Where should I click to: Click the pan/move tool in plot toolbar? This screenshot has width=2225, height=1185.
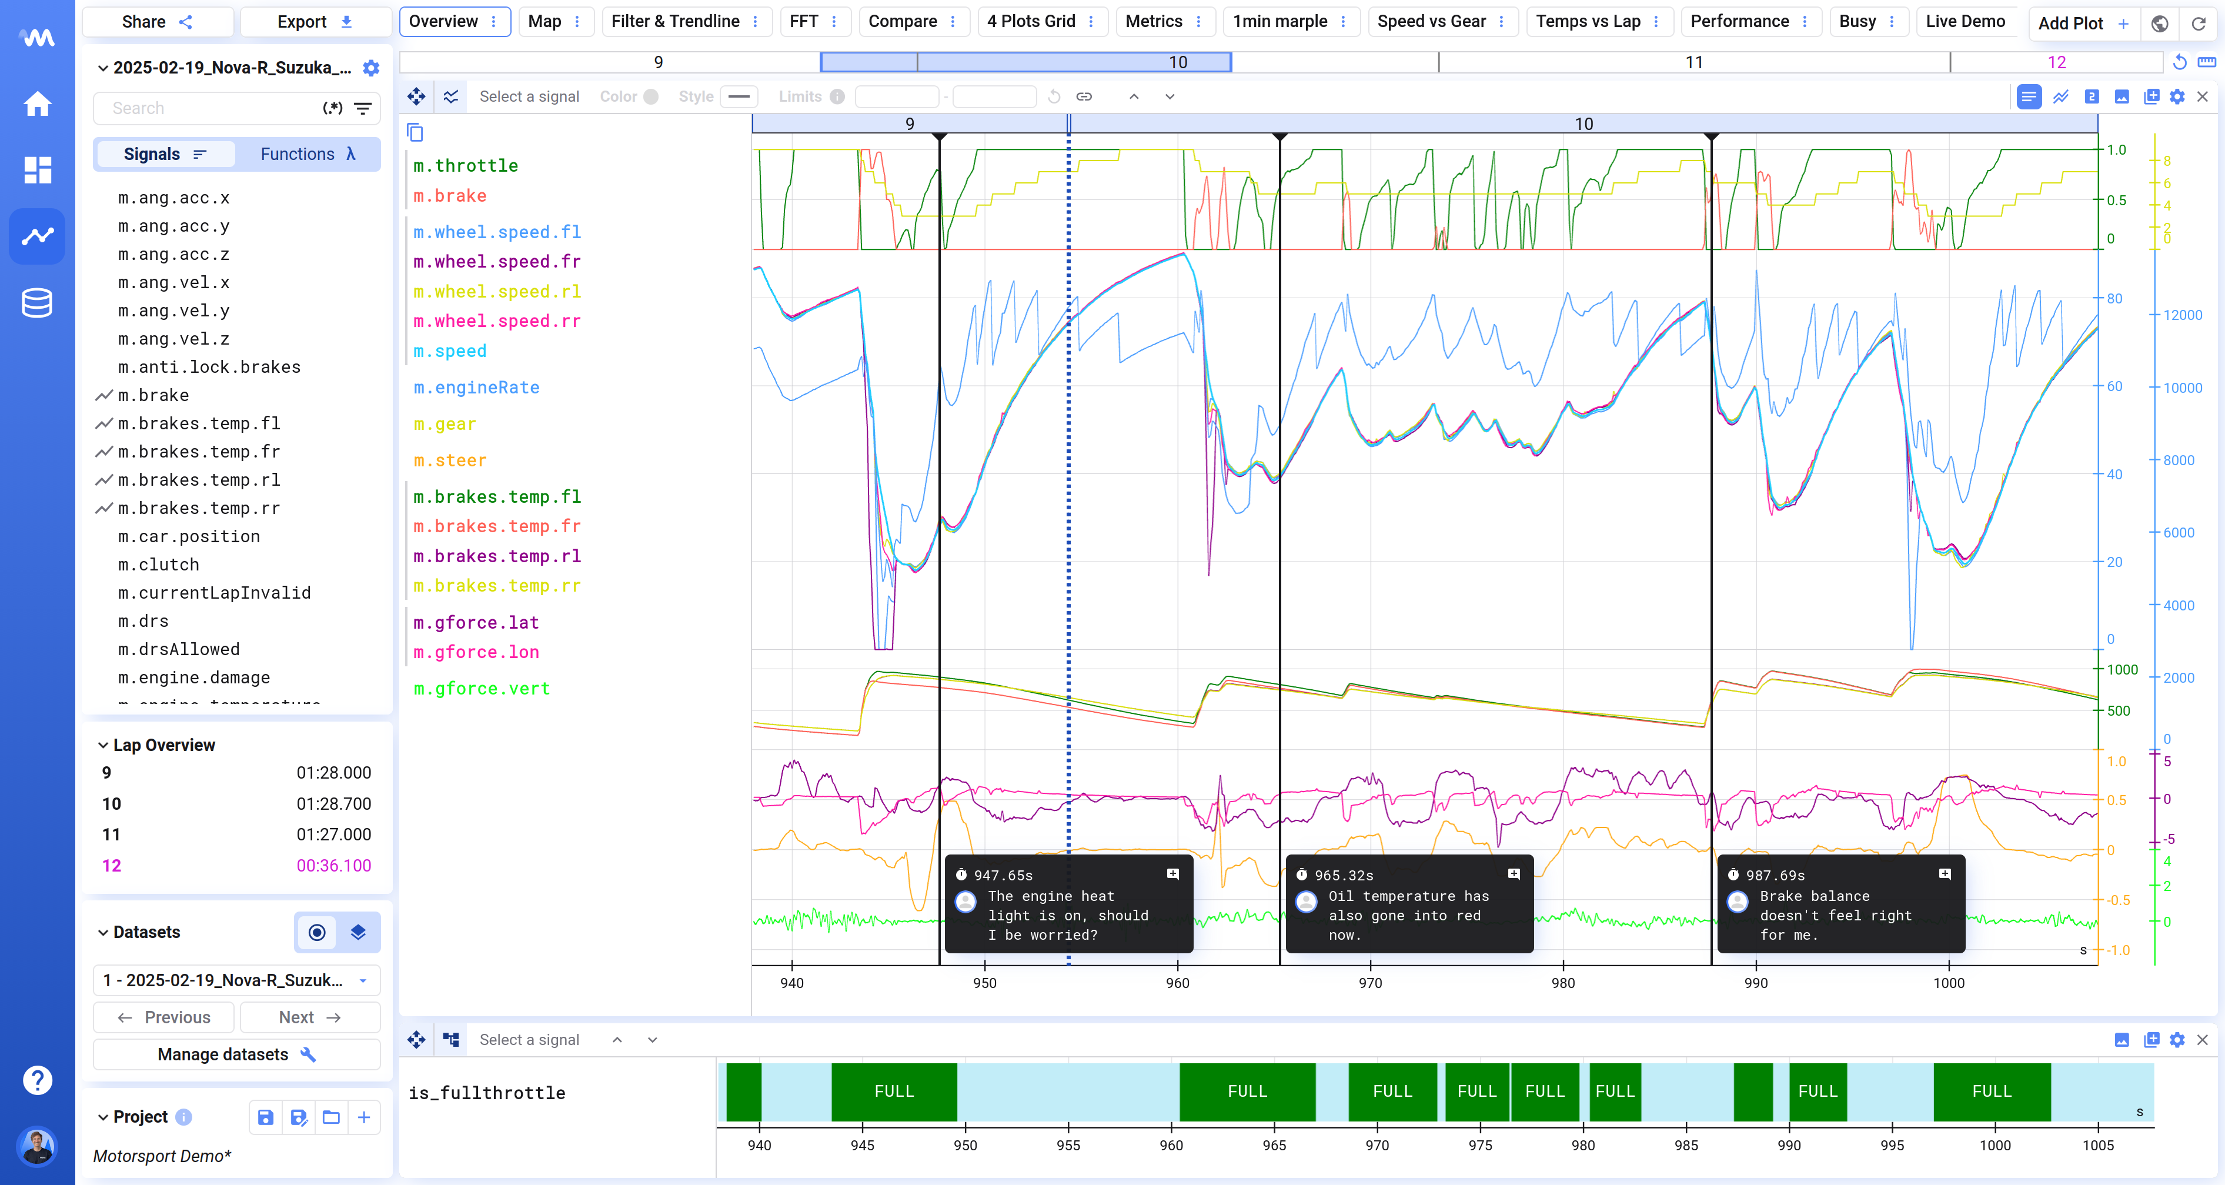tap(416, 96)
